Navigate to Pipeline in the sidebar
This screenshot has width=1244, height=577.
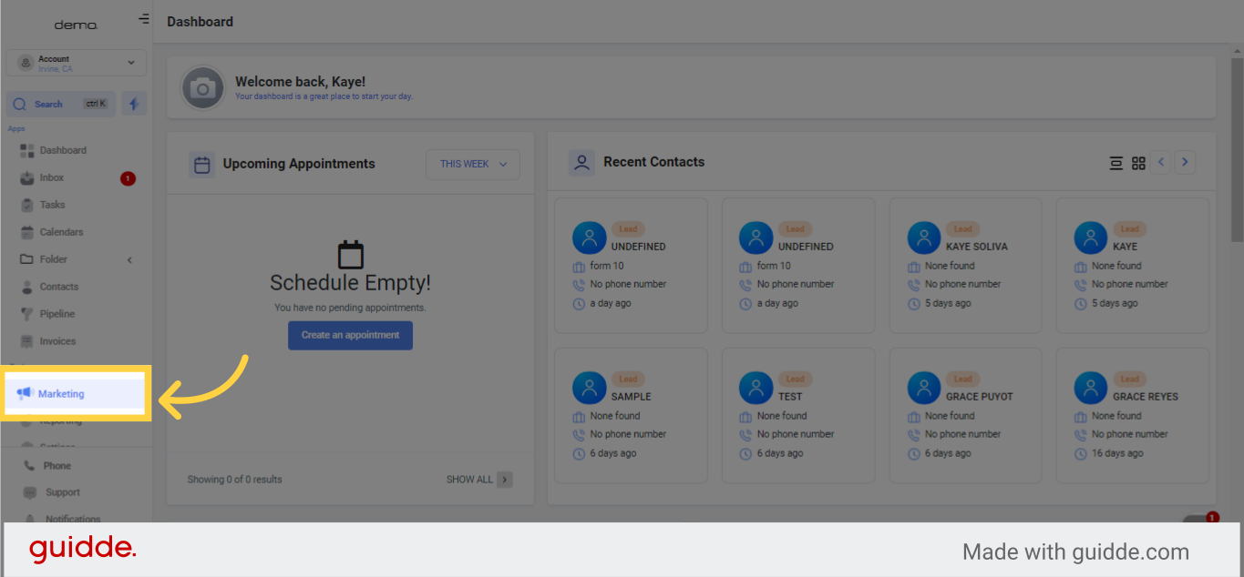tap(57, 314)
